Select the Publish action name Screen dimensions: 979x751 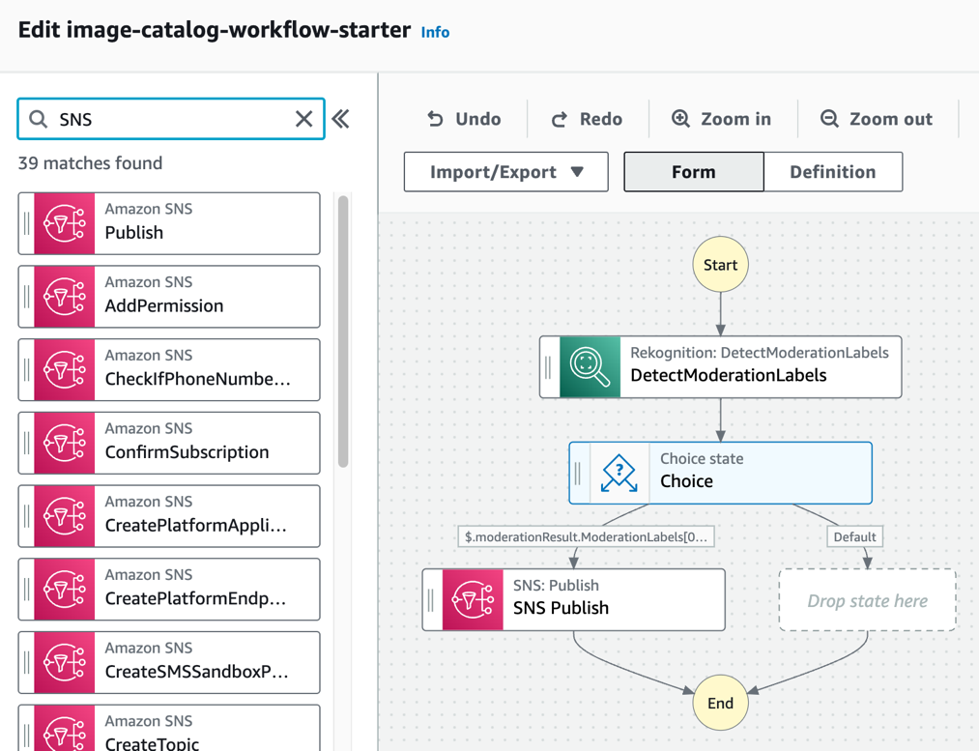pos(133,233)
